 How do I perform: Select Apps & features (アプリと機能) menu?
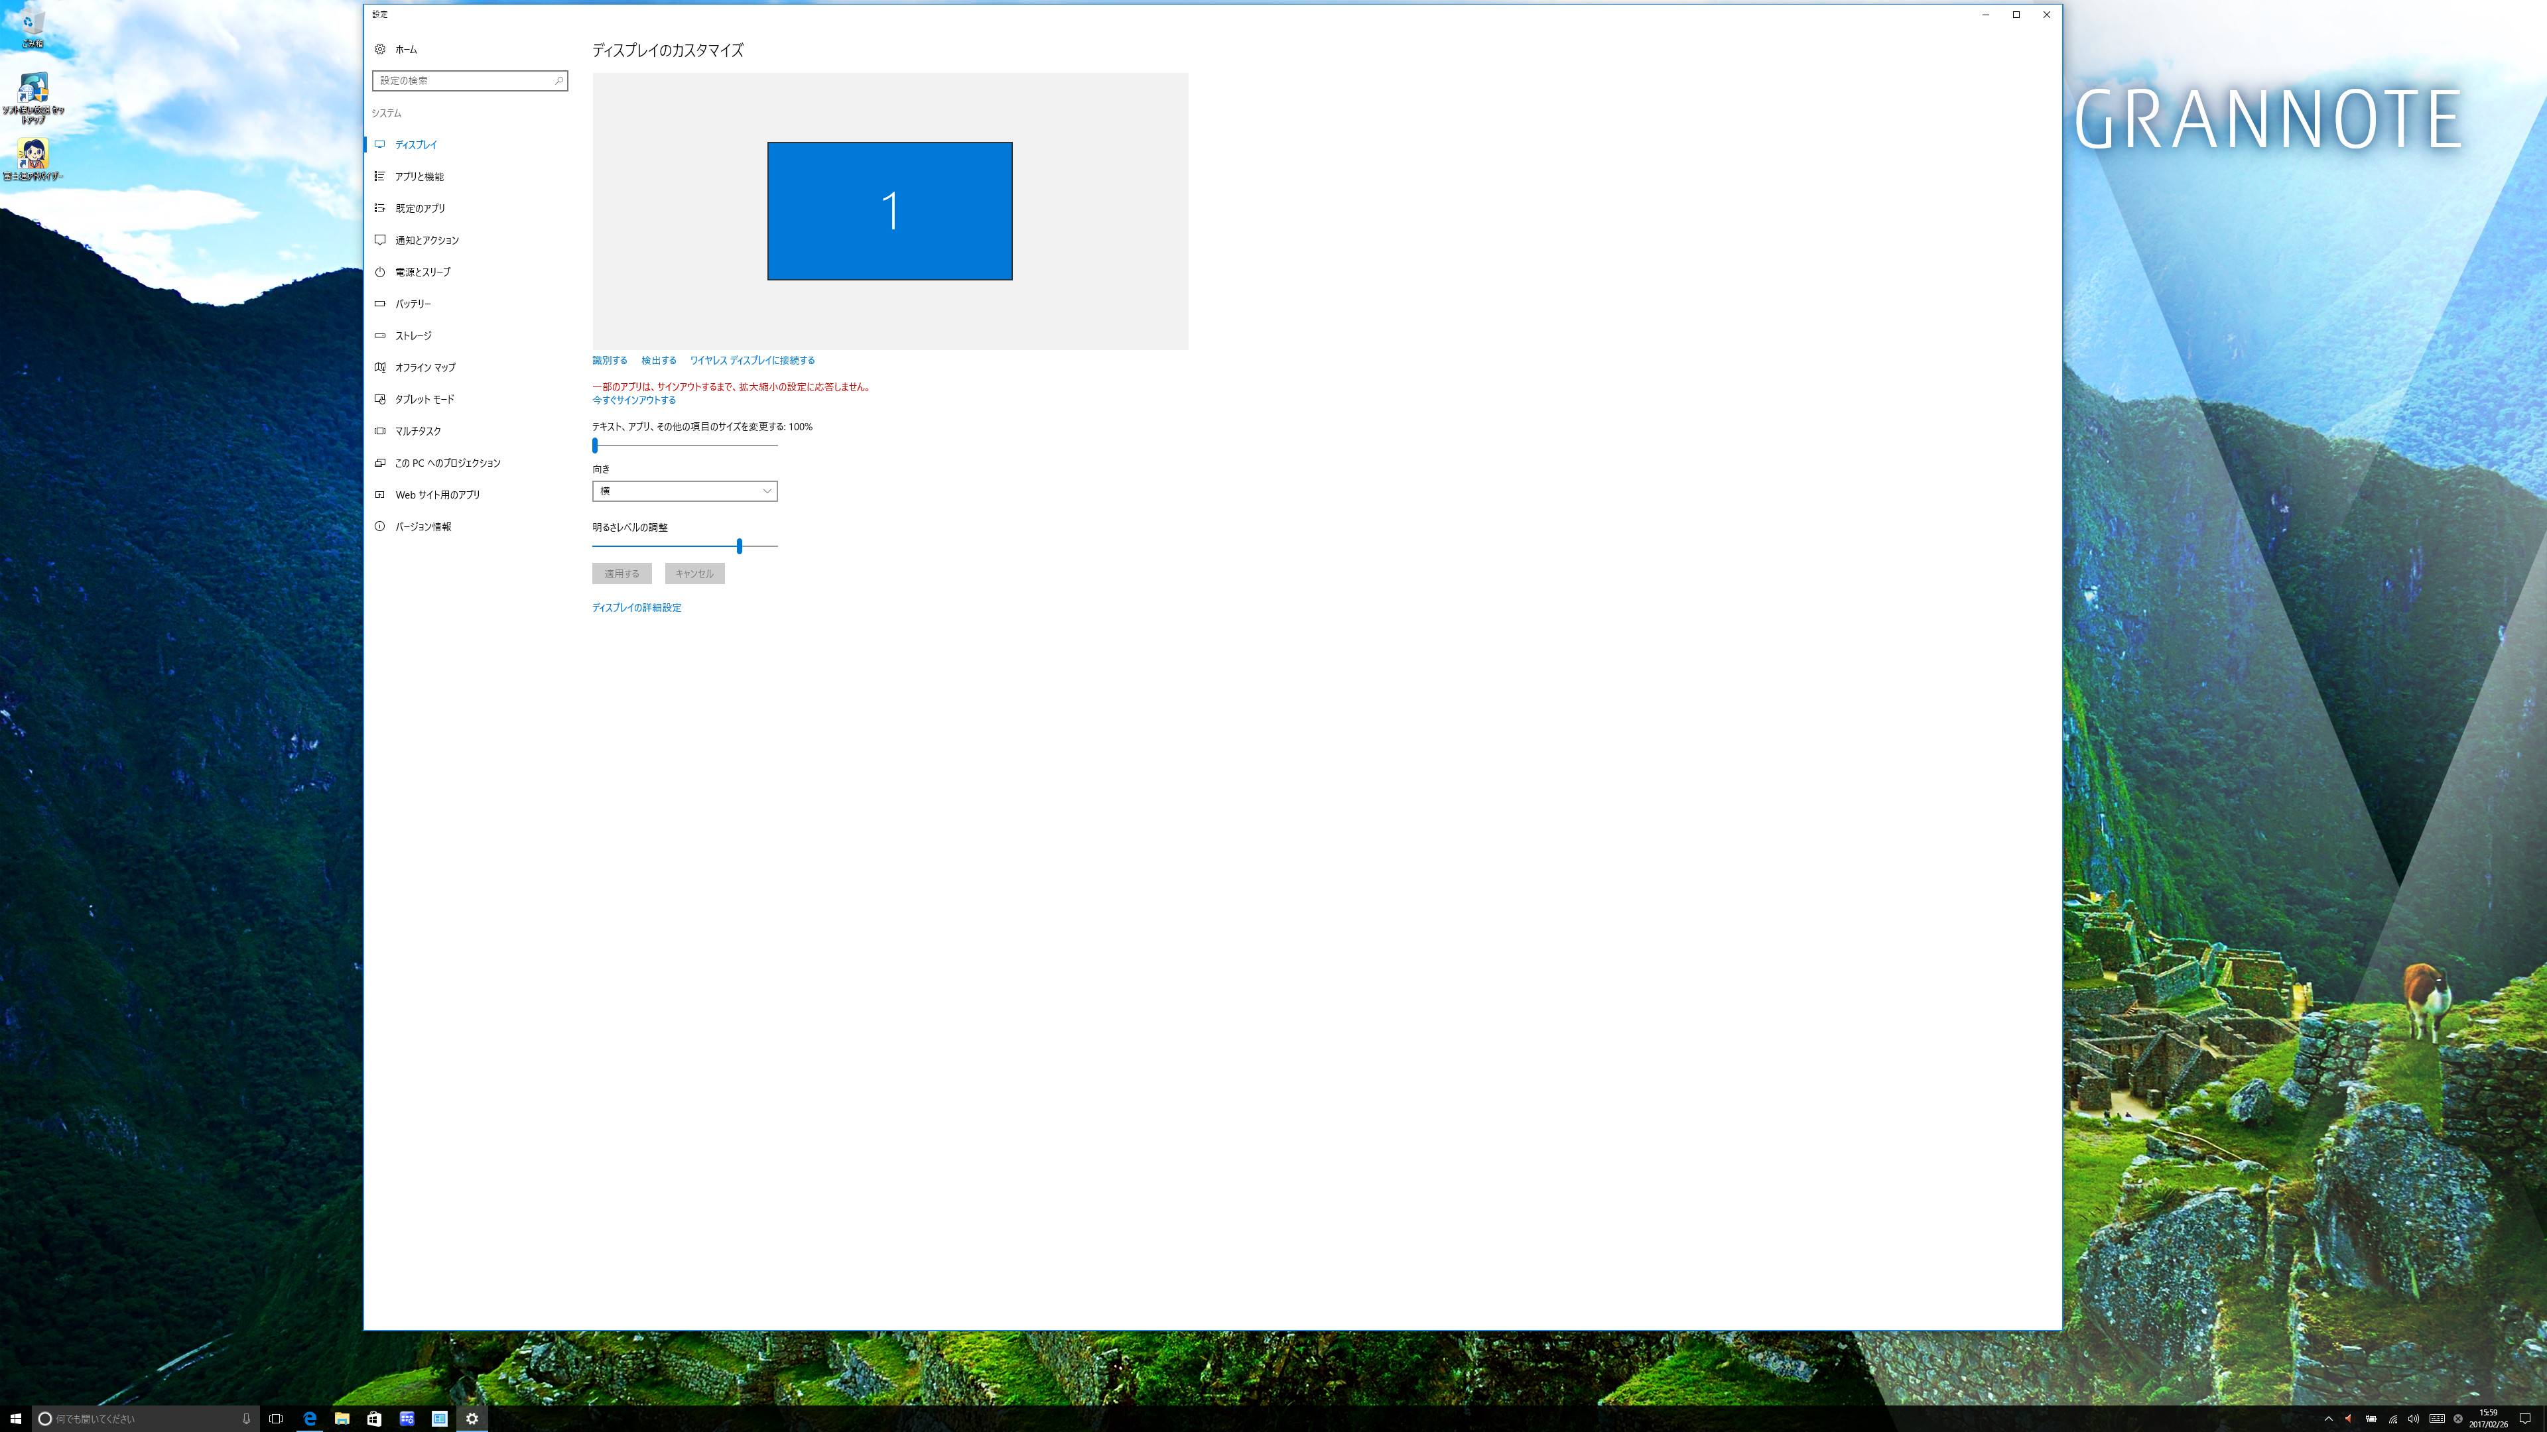click(x=419, y=177)
